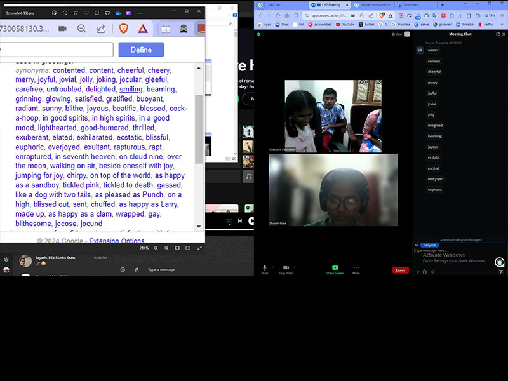Viewport: 508px width, 381px height.
Task: Print the image from Photos toolbar
Action: coord(107,13)
